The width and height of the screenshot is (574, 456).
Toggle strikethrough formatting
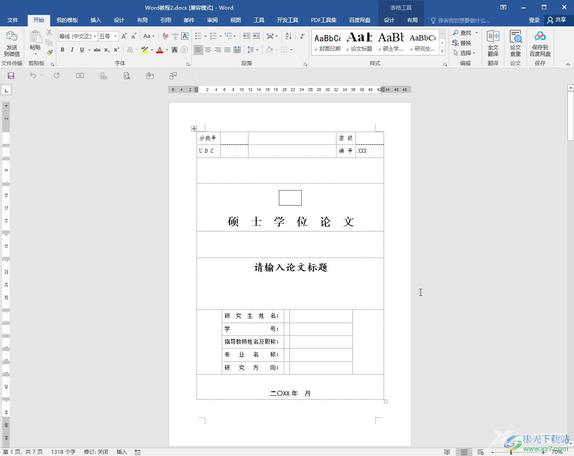[x=97, y=50]
